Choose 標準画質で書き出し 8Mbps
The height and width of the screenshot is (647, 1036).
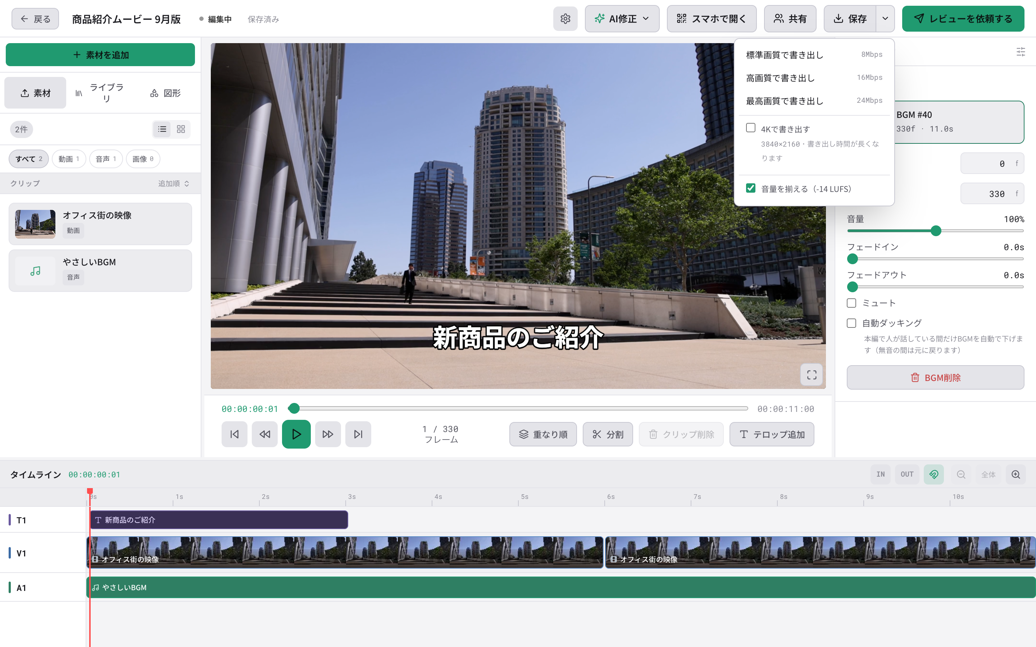tap(814, 55)
